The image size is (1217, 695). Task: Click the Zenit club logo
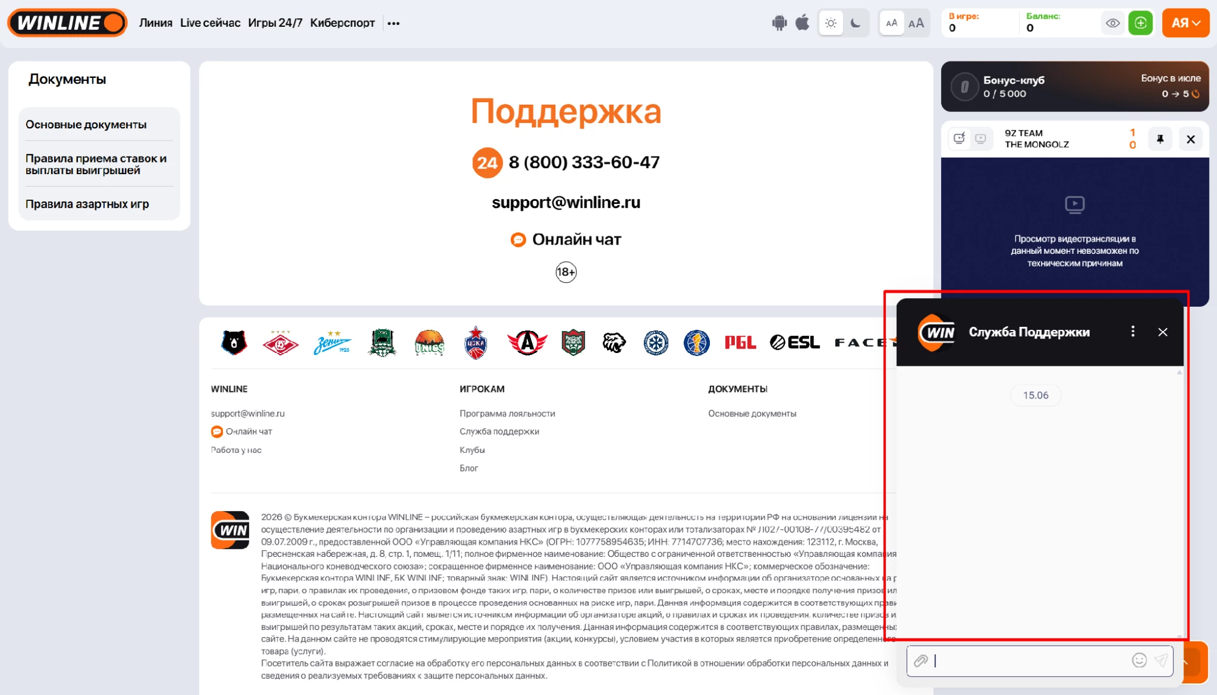point(332,343)
